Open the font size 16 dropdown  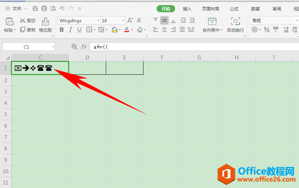pos(122,20)
